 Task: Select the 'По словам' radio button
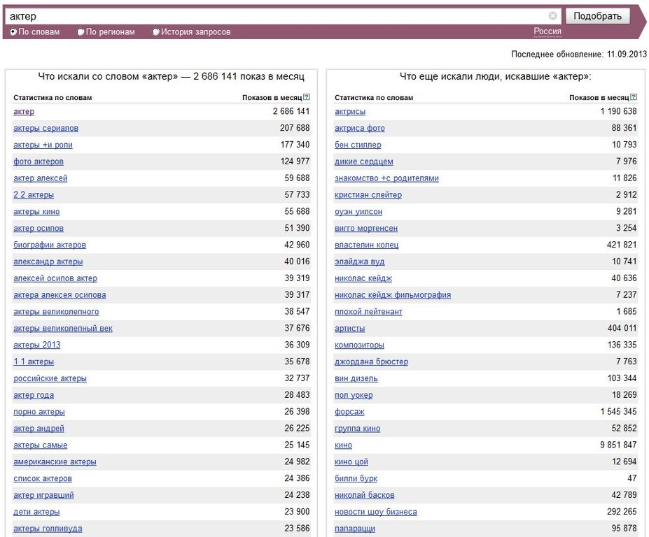click(x=13, y=32)
